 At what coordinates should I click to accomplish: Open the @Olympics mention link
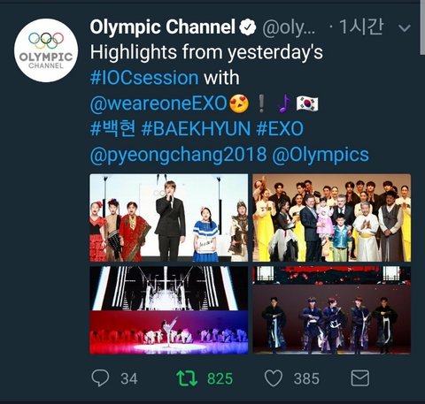pos(321,155)
